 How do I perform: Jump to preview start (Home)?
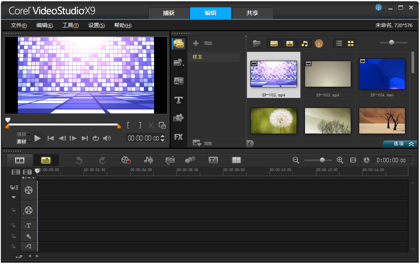coord(51,139)
